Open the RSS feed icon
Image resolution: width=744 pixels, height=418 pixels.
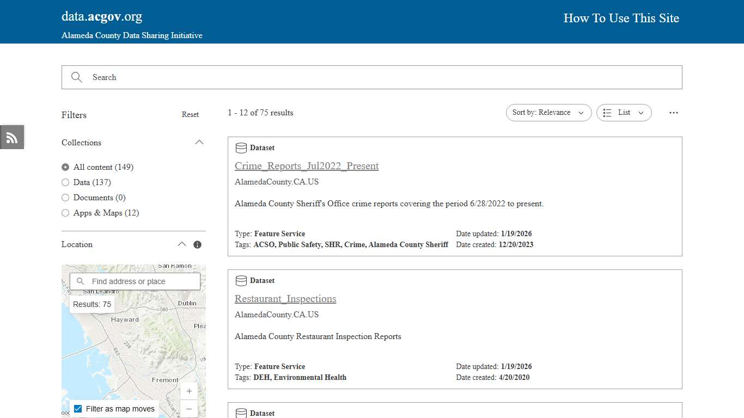click(x=11, y=137)
